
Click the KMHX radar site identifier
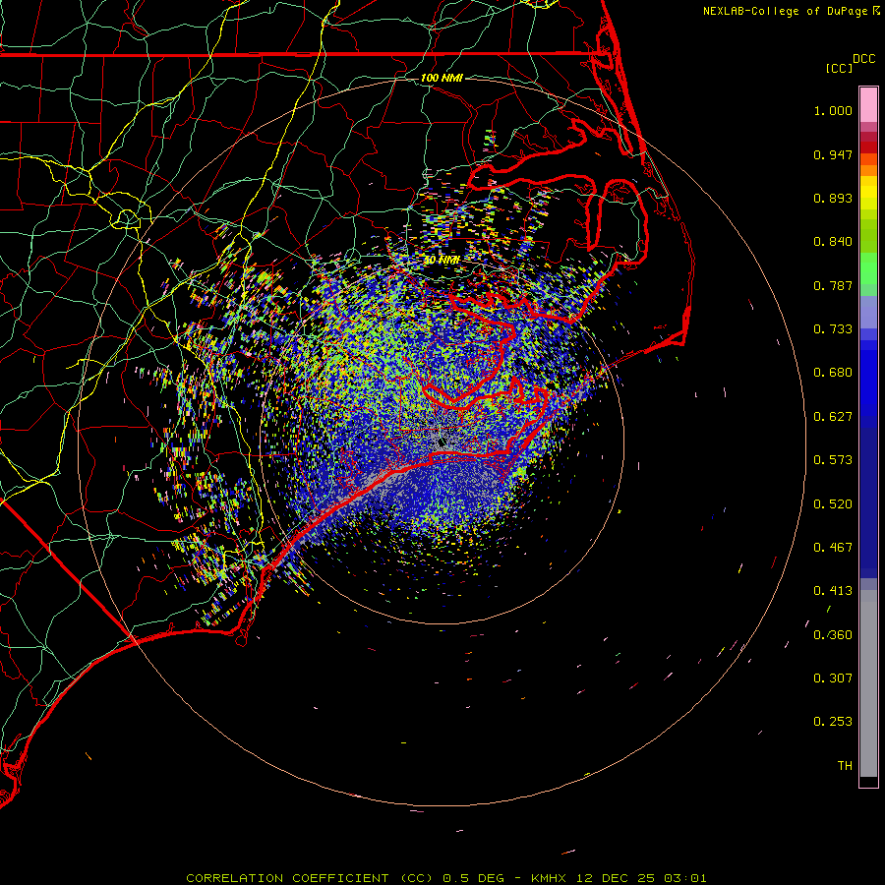pos(548,878)
